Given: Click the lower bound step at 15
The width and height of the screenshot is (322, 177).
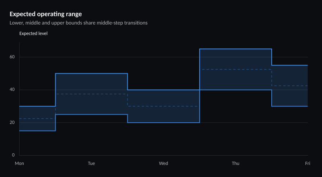Looking at the screenshot, I should pos(37,131).
